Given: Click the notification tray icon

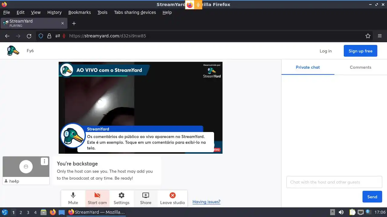Looking at the screenshot, I should click(369, 212).
